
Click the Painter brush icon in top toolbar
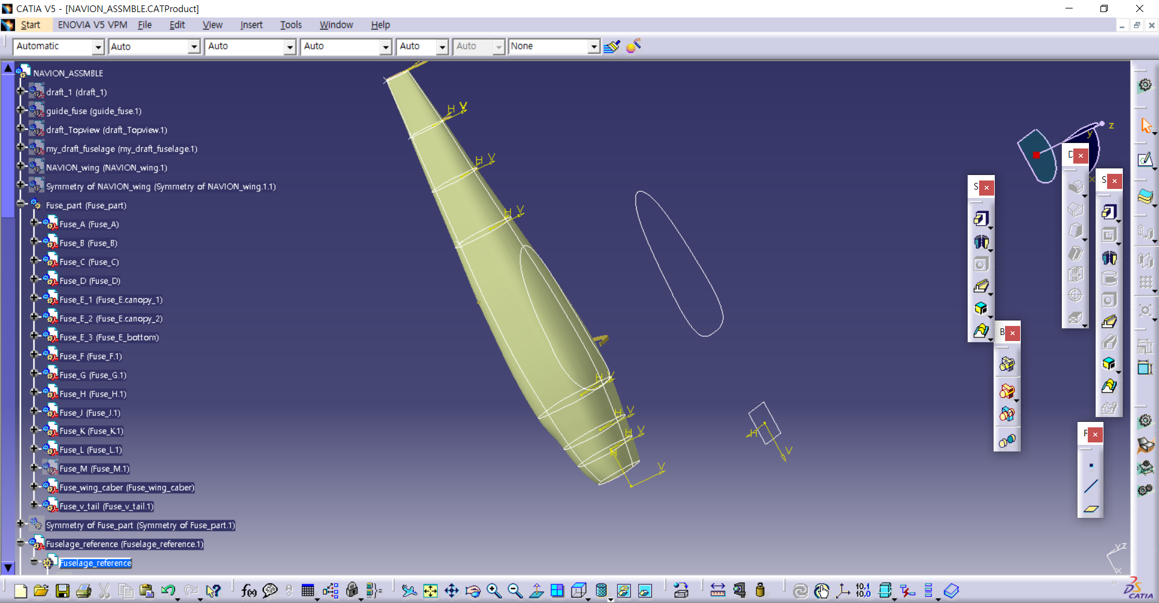click(611, 46)
